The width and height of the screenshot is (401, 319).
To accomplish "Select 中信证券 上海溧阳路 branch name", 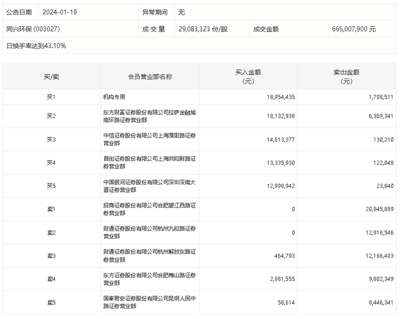I will click(x=150, y=139).
